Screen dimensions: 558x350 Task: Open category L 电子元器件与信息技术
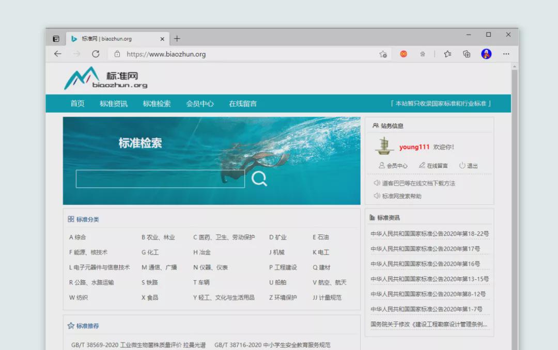pos(99,267)
